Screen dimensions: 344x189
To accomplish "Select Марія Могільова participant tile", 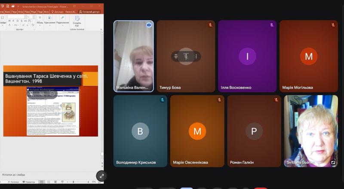I will 308,56.
